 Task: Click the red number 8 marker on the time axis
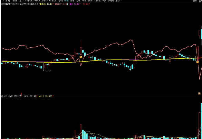point(21,94)
